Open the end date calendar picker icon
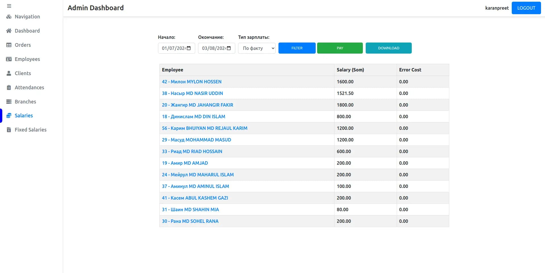The image size is (545, 273). [229, 48]
